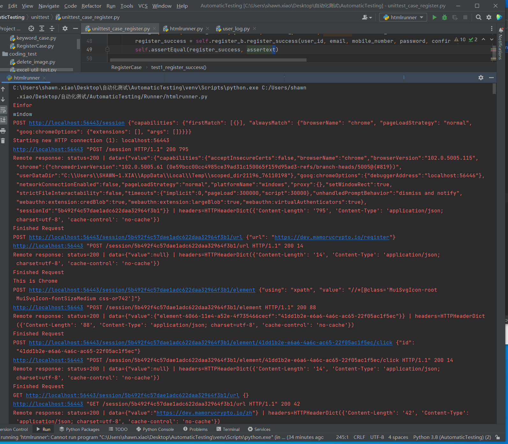508x444 pixels.
Task: Select opened file with the crosshair icon
Action: (x=31, y=29)
